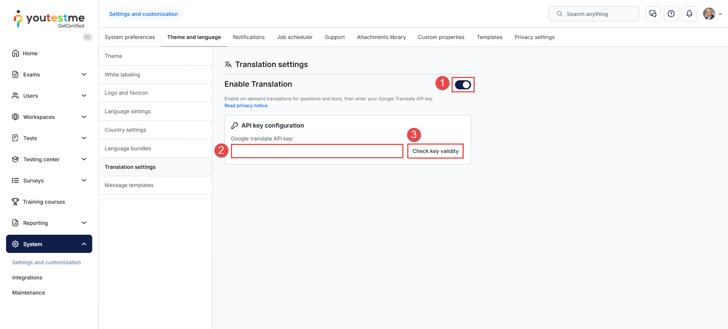This screenshot has width=728, height=329.
Task: Open Maintenance under System
Action: coord(28,293)
